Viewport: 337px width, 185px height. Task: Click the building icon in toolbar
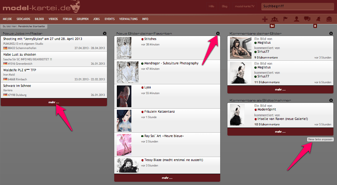(x=329, y=19)
